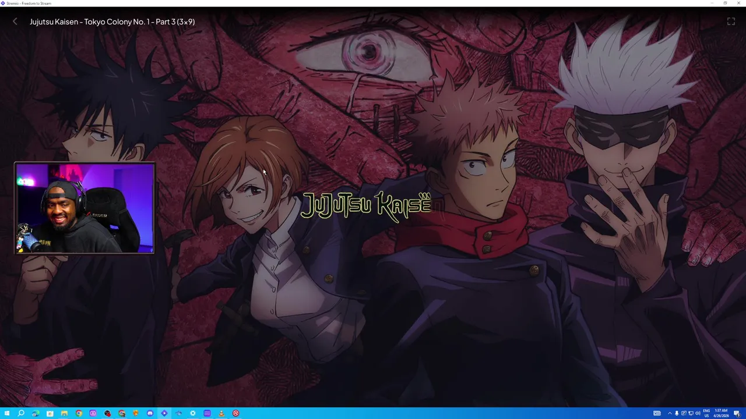Open the OBS Studio taskbar icon
This screenshot has height=419, width=746.
(x=107, y=413)
